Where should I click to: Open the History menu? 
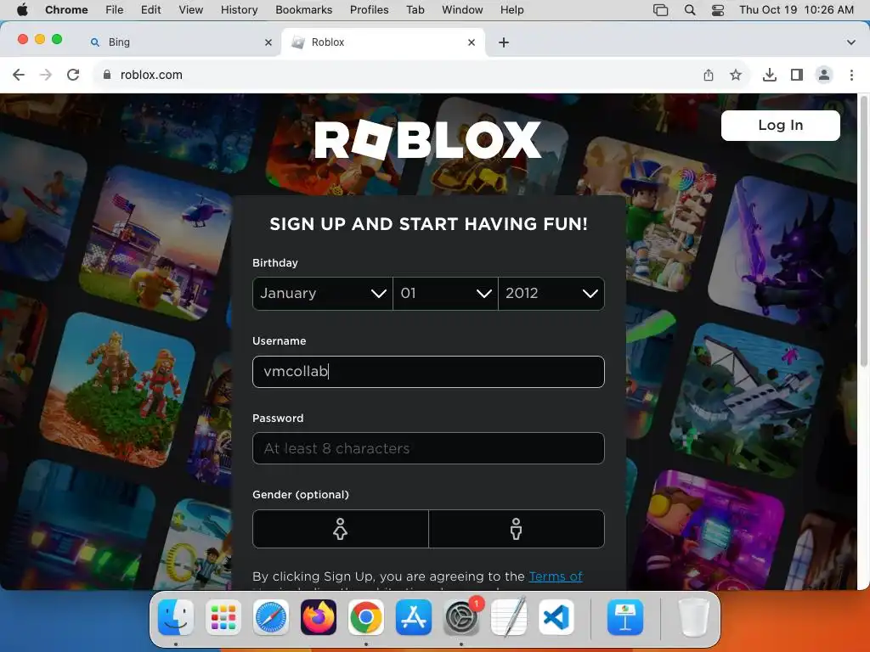[239, 10]
